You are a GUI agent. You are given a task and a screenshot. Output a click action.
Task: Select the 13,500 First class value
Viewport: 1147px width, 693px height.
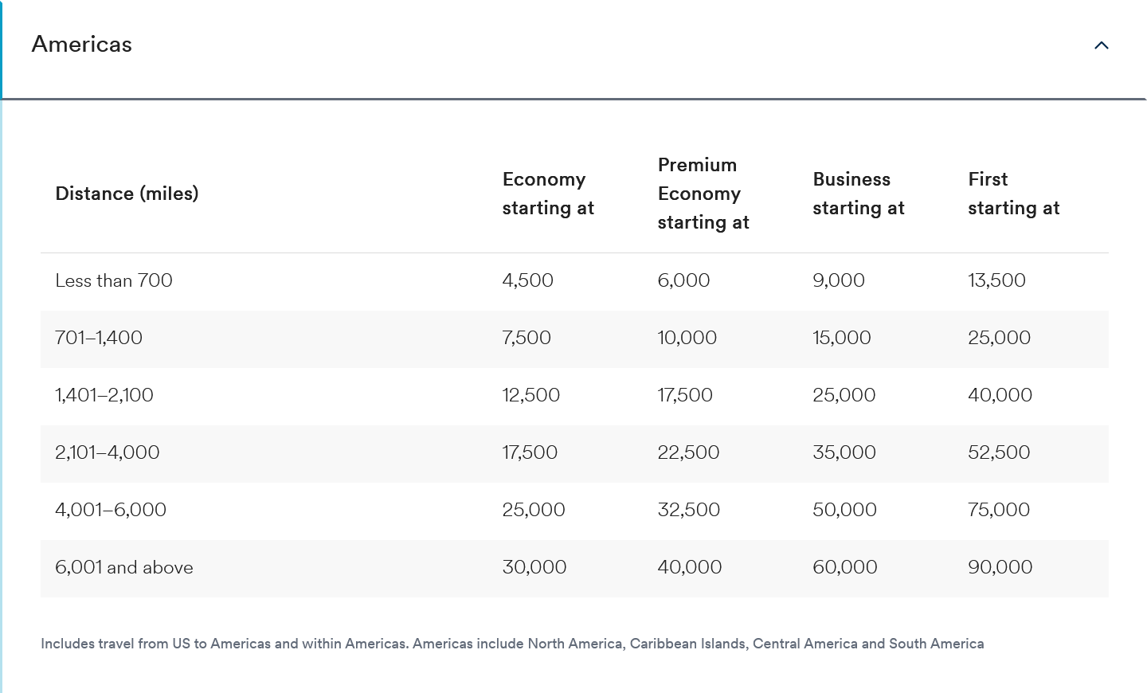997,280
